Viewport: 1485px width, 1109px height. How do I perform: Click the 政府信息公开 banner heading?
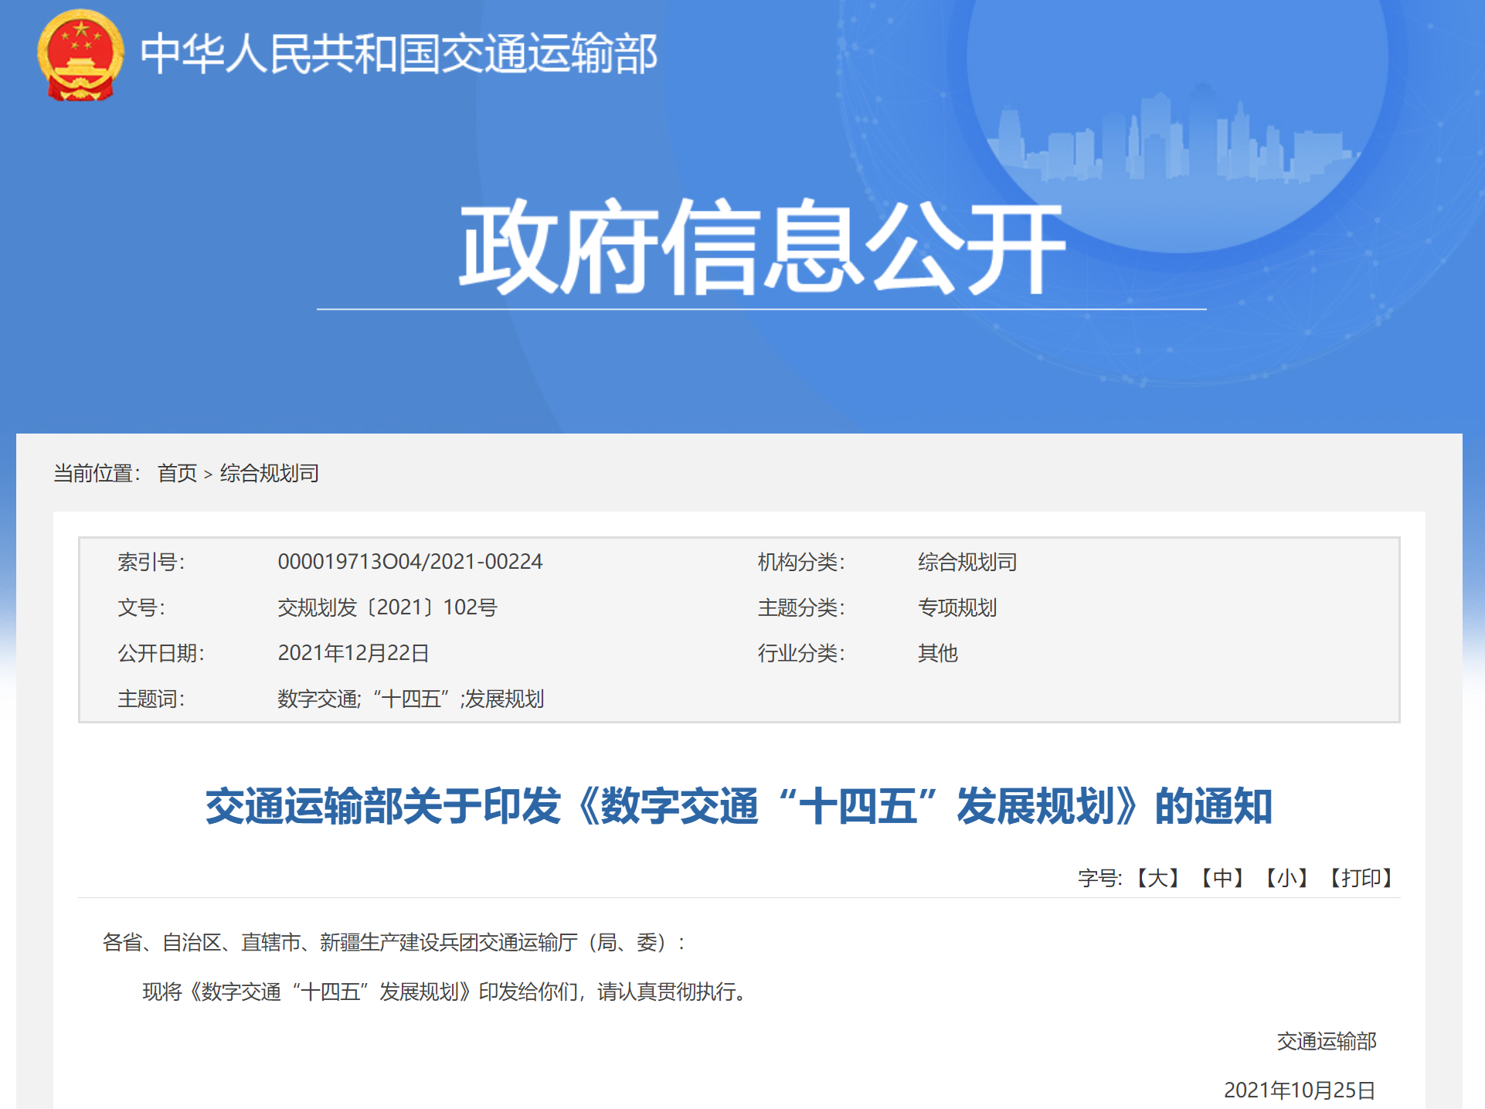click(x=761, y=247)
